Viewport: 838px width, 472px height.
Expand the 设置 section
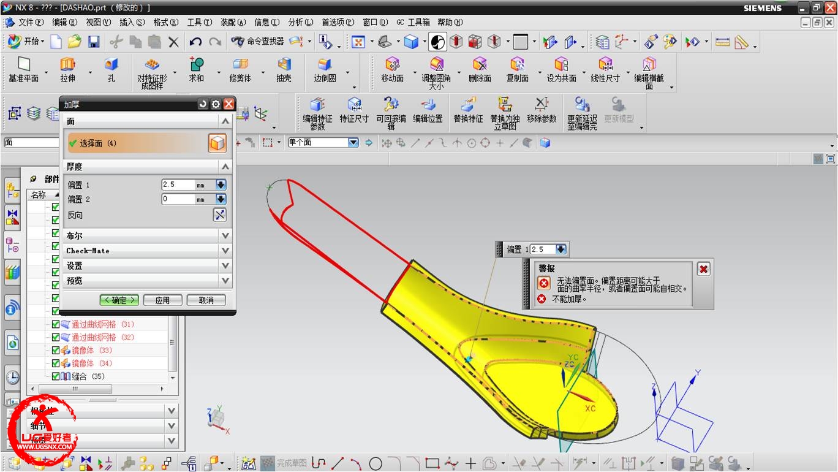[x=225, y=266]
